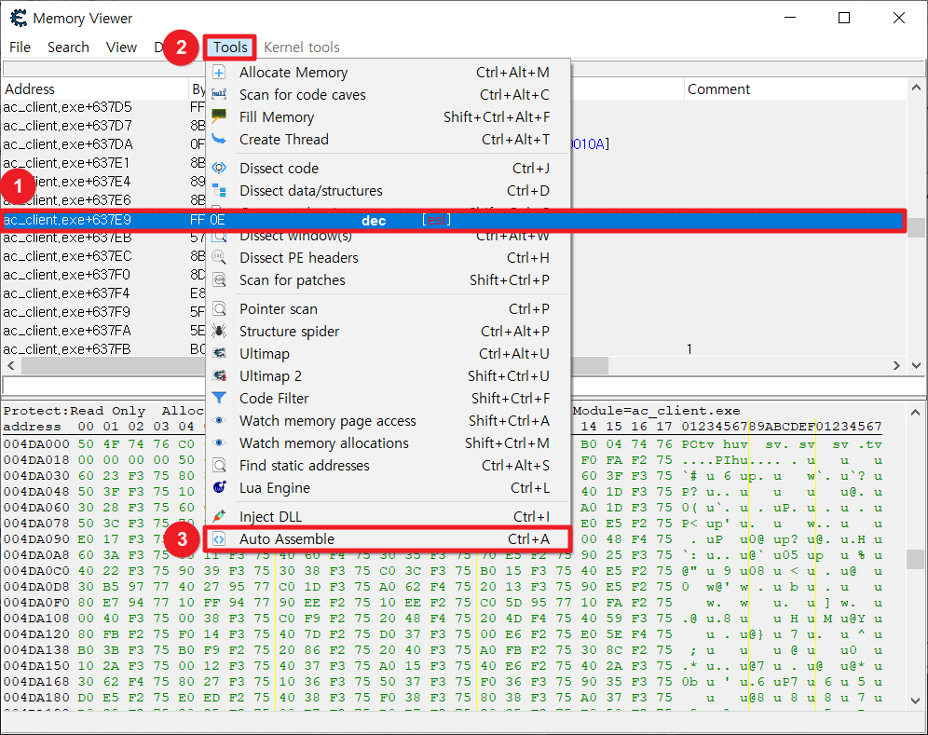This screenshot has width=928, height=735.
Task: Choose Dissect PE headers entry
Action: point(387,257)
